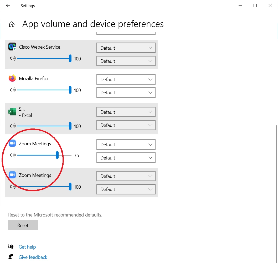
Task: Click the Zoom Meetings slider set to 100
Action: tap(44, 187)
